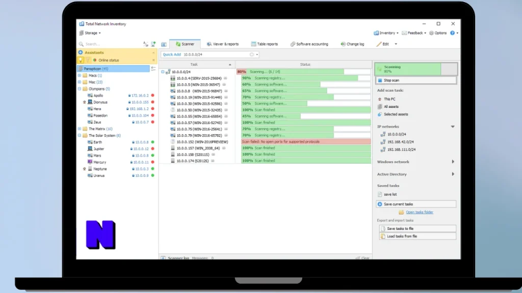Open the Change log tab
Image resolution: width=522 pixels, height=293 pixels.
pos(352,44)
